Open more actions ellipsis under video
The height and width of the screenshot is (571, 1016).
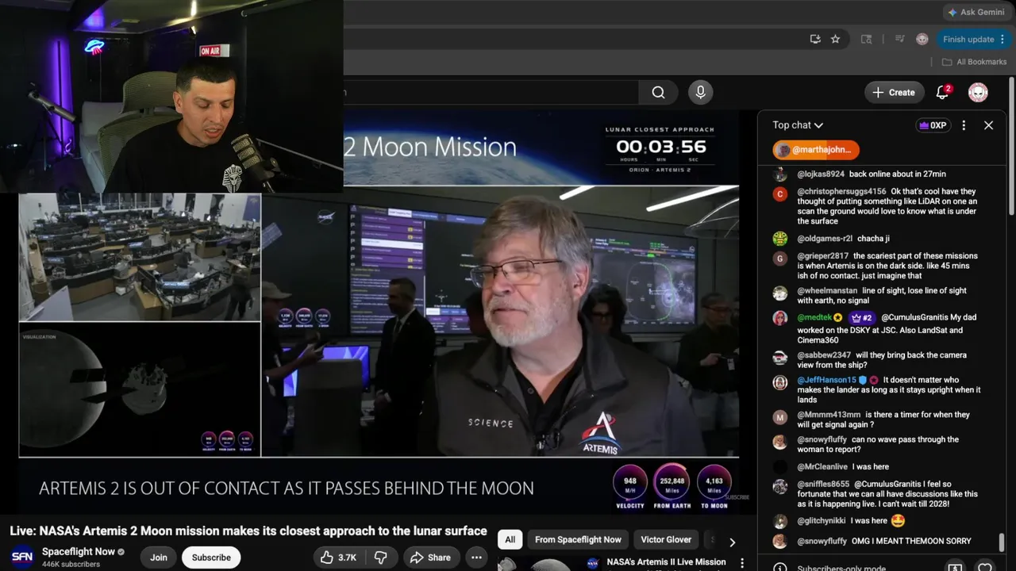pos(476,558)
